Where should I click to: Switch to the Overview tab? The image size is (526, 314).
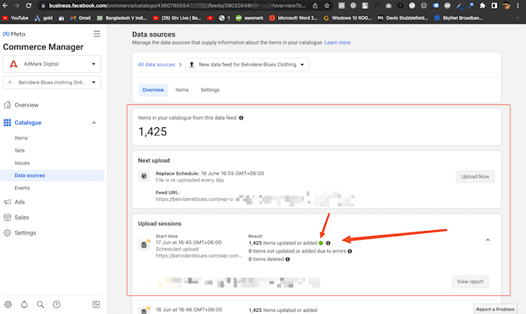point(153,90)
